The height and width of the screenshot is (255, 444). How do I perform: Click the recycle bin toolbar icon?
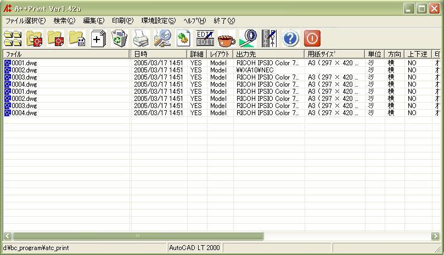click(x=119, y=38)
